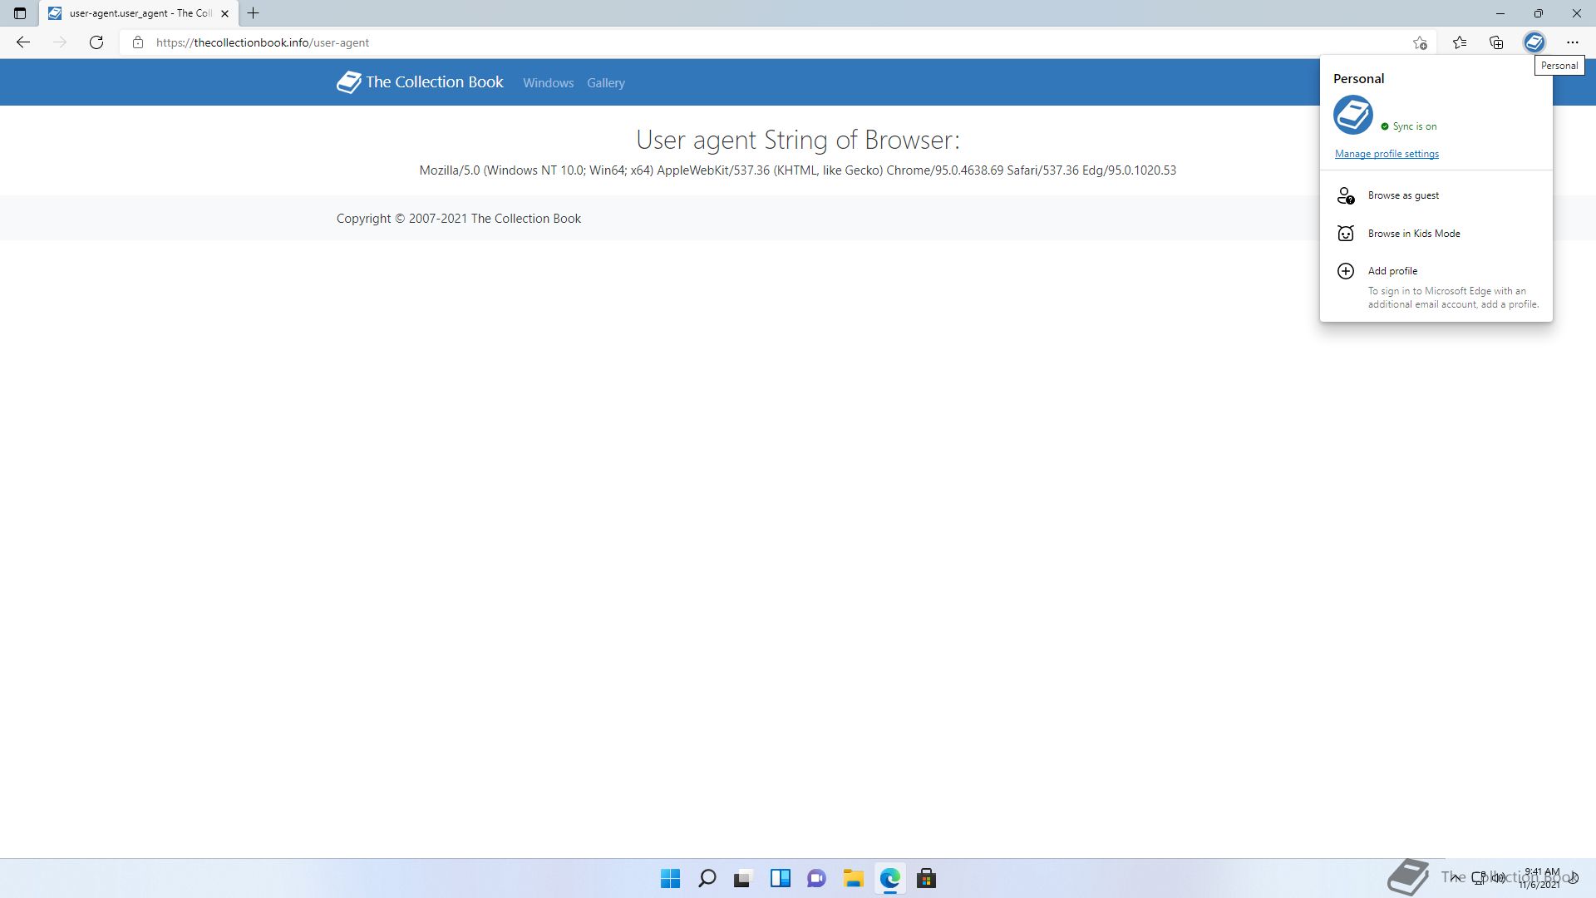Click the Back navigation arrow
The width and height of the screenshot is (1596, 898).
tap(23, 42)
